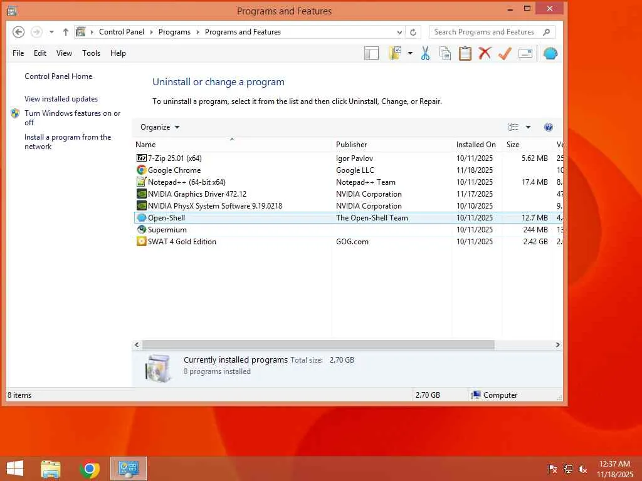Click the Cut scissors icon
The image size is (642, 481).
[426, 53]
